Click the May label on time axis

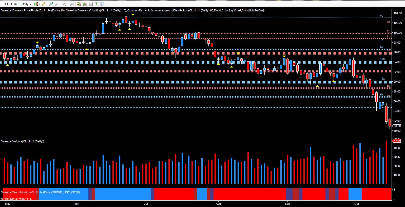8,204
